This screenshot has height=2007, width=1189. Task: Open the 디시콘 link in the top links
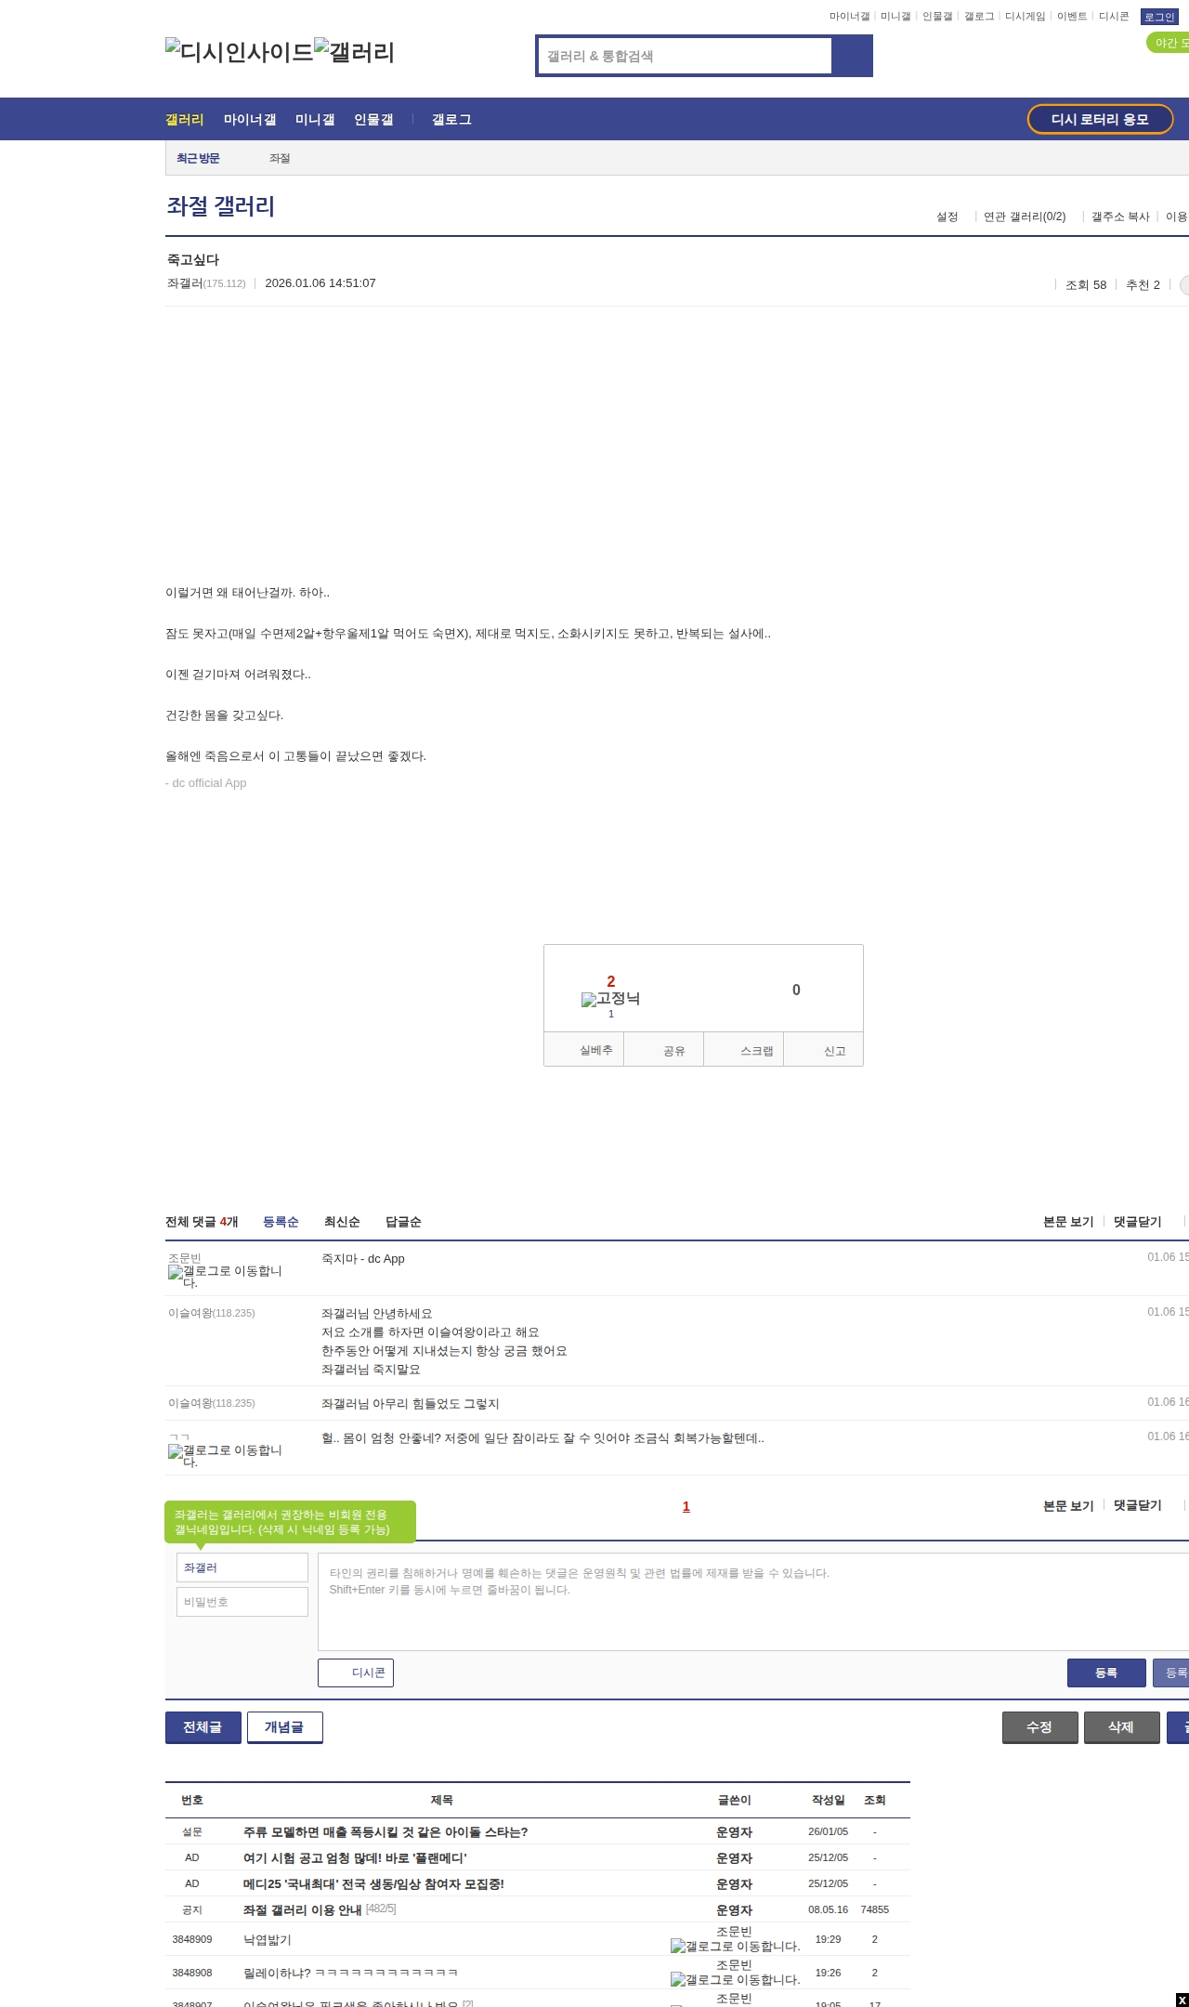pyautogui.click(x=1114, y=17)
